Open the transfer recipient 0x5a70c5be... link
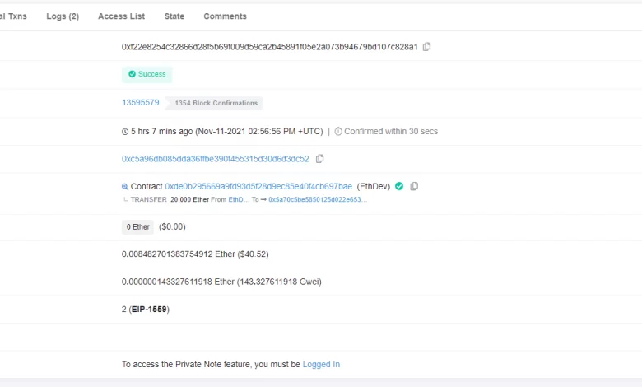Screen dimensions: 642x387 coord(318,199)
